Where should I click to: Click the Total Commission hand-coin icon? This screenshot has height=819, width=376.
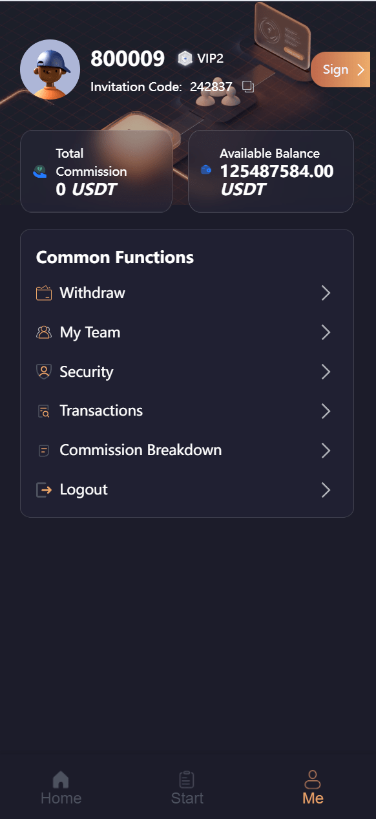(x=40, y=171)
